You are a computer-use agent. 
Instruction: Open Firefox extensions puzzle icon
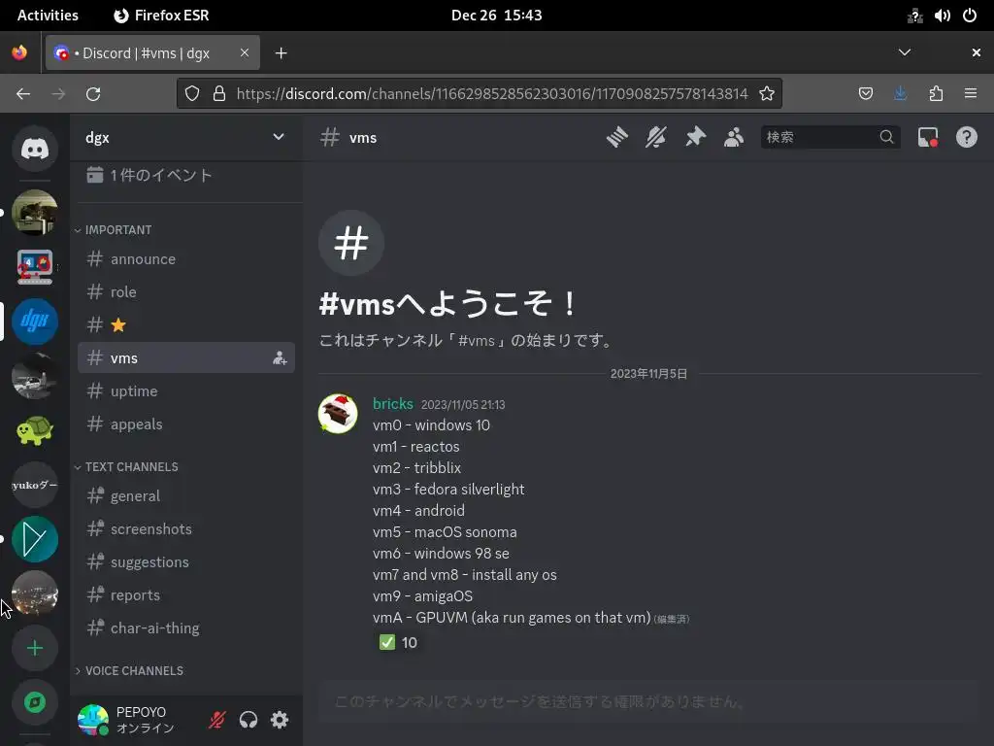pos(936,94)
